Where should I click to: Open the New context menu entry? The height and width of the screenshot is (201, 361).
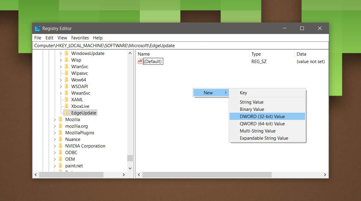tap(211, 93)
